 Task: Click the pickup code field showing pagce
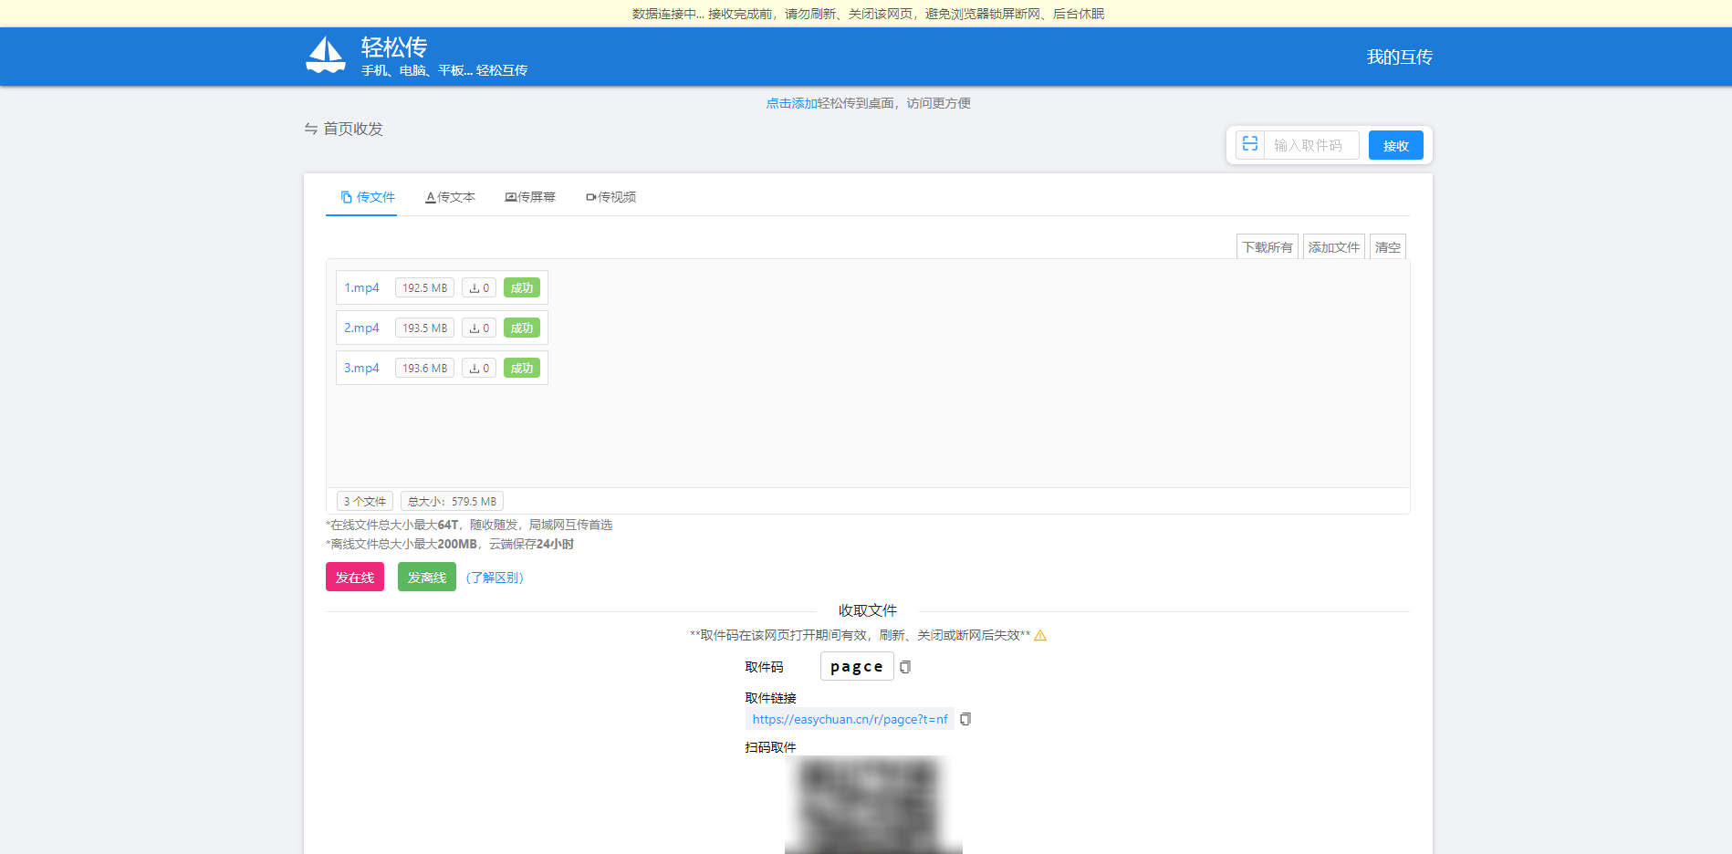click(x=857, y=666)
